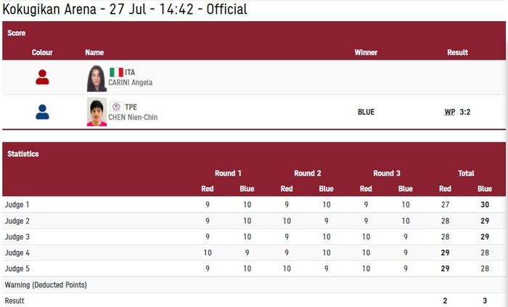Select the Score section header
508x307 pixels.
(16, 33)
